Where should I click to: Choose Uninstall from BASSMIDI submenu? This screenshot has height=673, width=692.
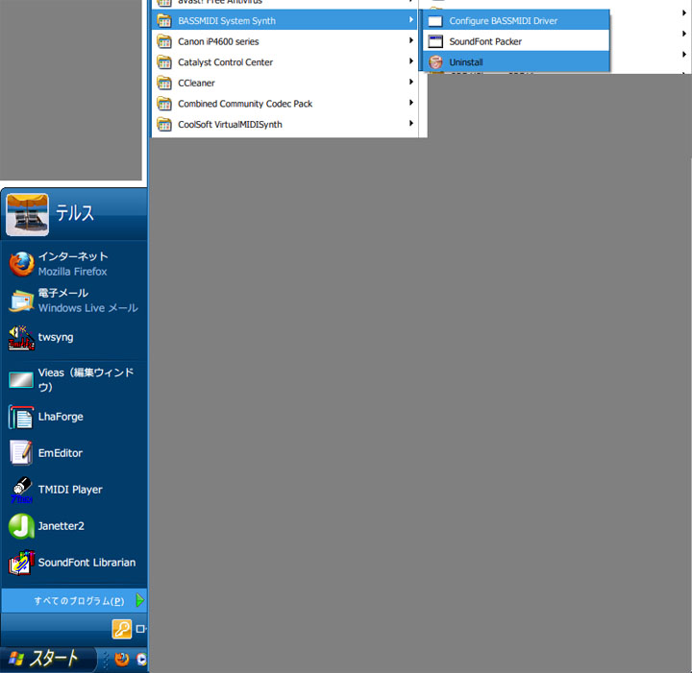516,62
